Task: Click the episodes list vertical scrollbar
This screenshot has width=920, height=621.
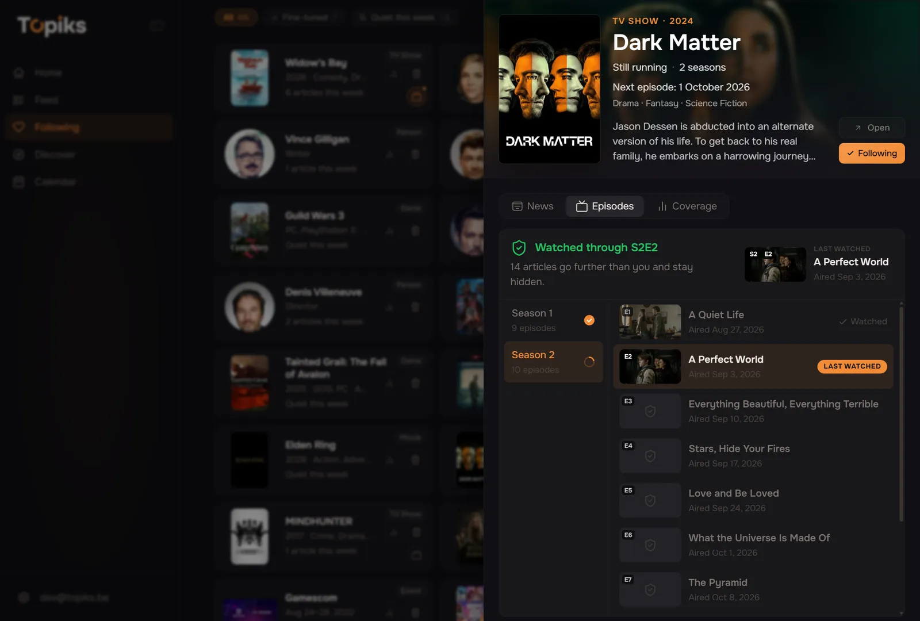Action: [901, 414]
